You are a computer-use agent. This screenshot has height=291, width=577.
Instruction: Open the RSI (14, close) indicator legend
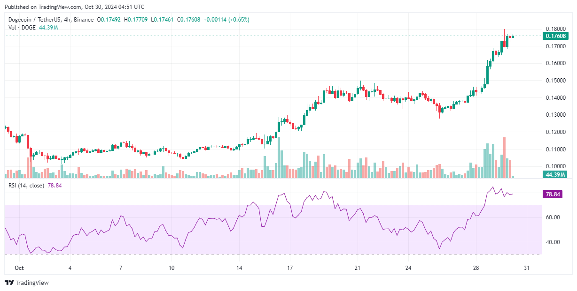coord(27,186)
